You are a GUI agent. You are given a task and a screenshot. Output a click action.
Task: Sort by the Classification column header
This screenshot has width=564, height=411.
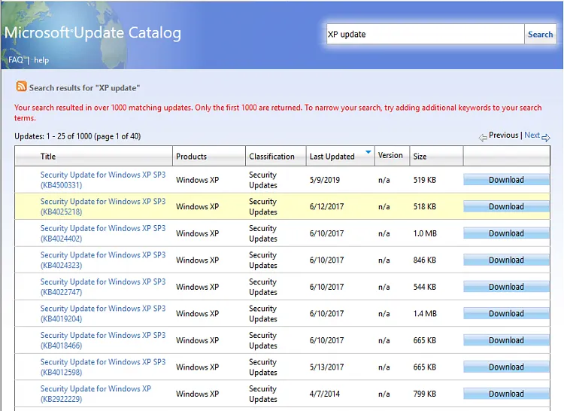pyautogui.click(x=271, y=157)
